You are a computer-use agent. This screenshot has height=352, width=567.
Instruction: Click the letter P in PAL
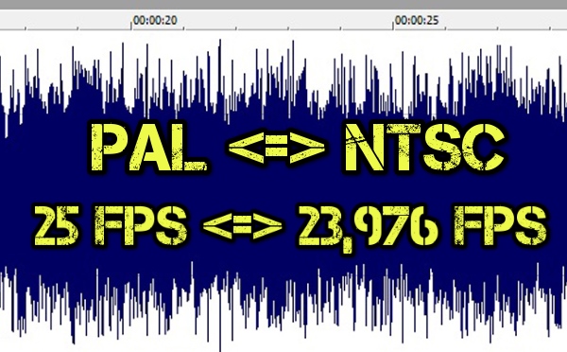click(x=108, y=148)
